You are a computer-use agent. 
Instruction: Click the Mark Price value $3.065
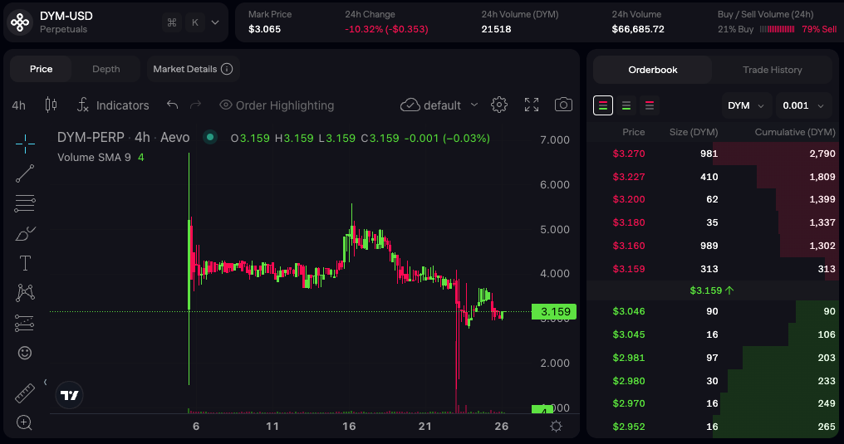pos(264,29)
